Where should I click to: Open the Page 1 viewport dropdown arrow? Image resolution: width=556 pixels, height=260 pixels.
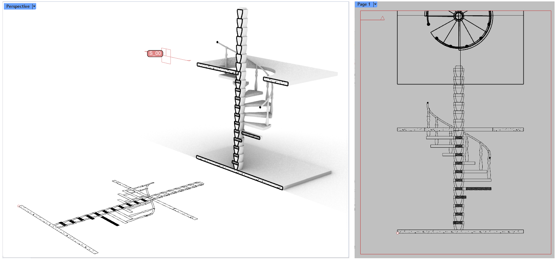point(375,4)
